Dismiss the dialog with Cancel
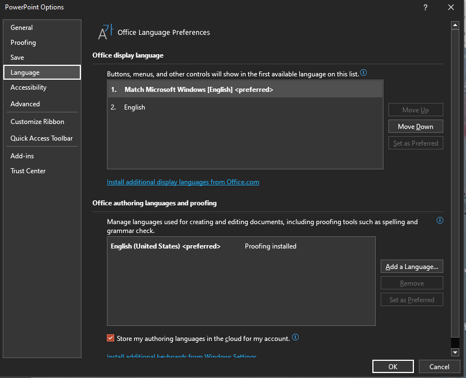Viewport: 466px width, 378px height. (x=439, y=366)
